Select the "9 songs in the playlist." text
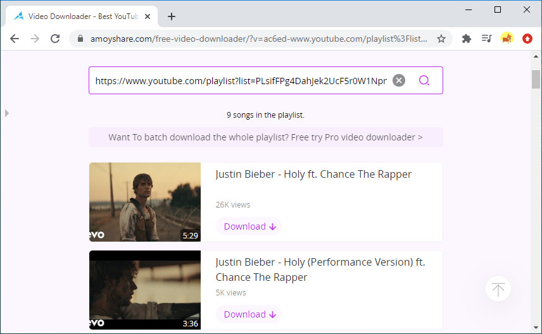The height and width of the screenshot is (334, 542). pos(265,115)
